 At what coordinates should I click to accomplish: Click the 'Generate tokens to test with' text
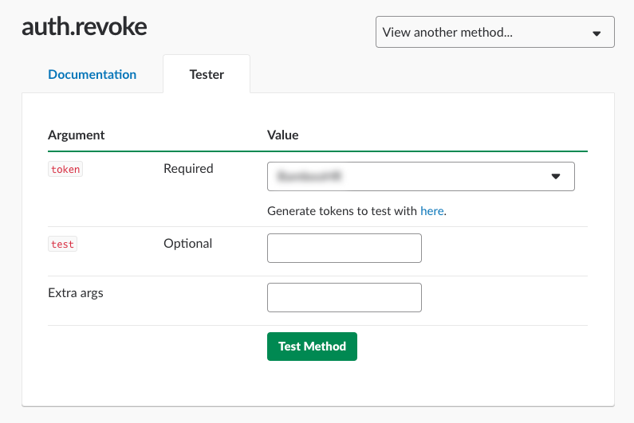pos(342,211)
